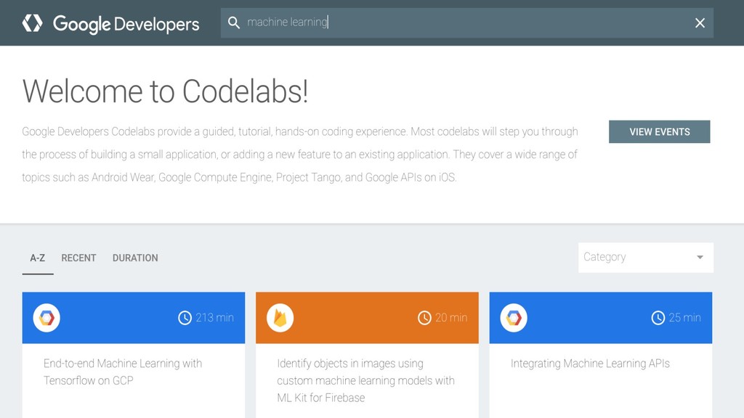Click the Google Cloud icon on End-to-end Machine Learning card

coord(46,318)
